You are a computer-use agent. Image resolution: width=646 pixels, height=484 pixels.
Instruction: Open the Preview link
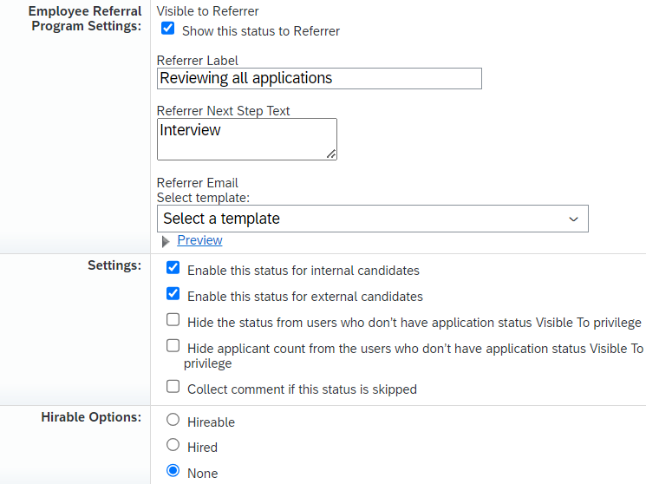(x=199, y=240)
